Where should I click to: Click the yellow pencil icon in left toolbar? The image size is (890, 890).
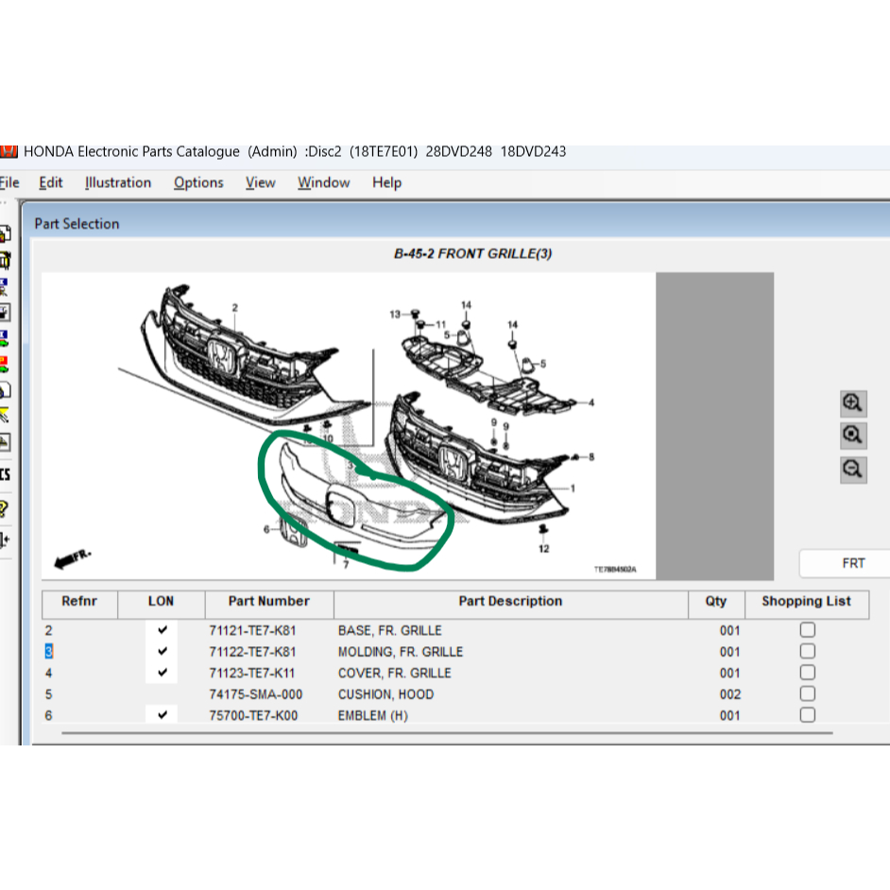4,415
